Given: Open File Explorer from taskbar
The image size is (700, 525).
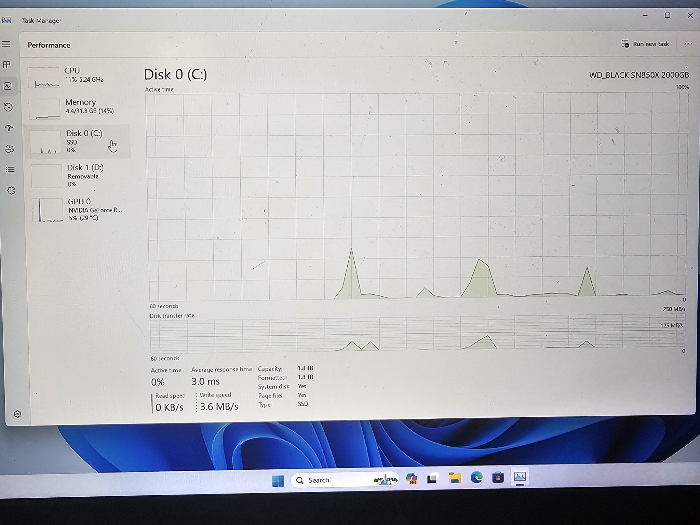Looking at the screenshot, I should click(x=455, y=478).
